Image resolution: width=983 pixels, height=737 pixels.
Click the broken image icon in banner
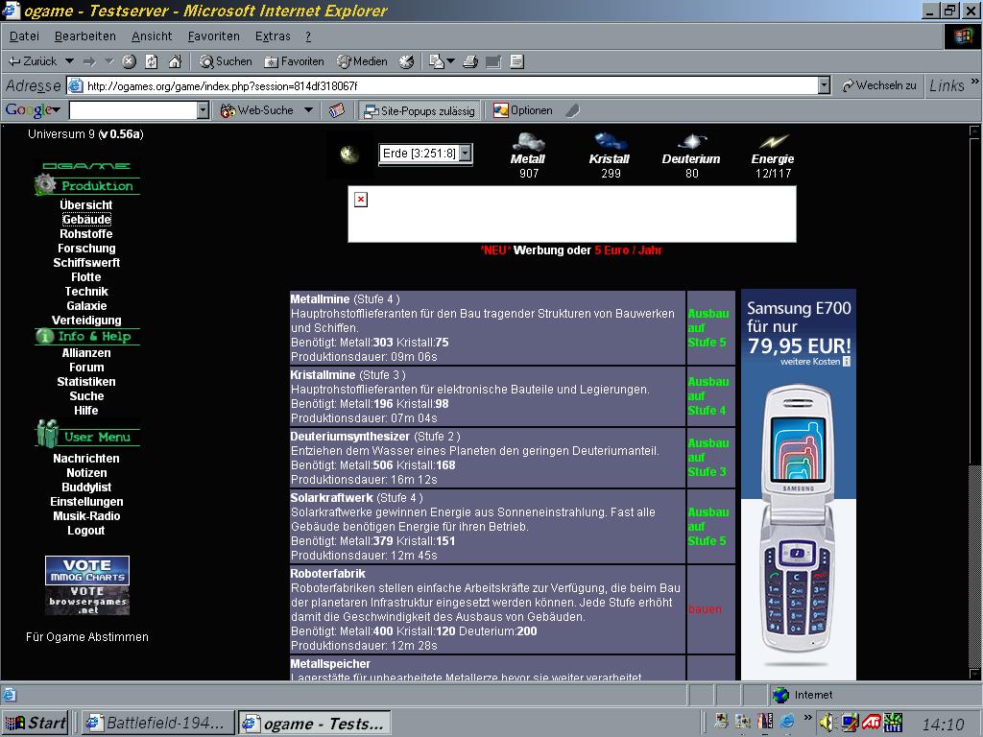pyautogui.click(x=361, y=200)
